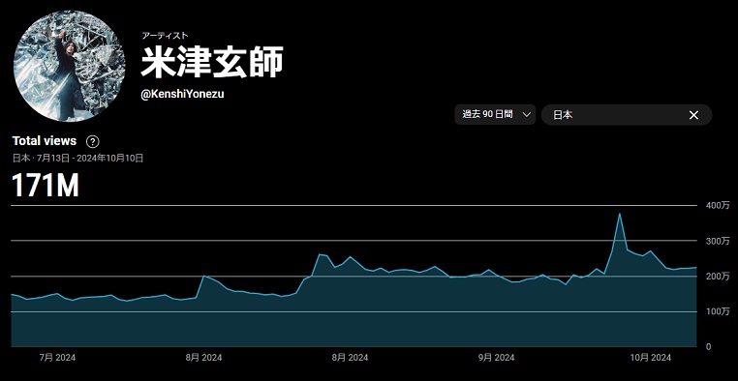Click the 米津玄師 artist profile picture

coord(70,67)
